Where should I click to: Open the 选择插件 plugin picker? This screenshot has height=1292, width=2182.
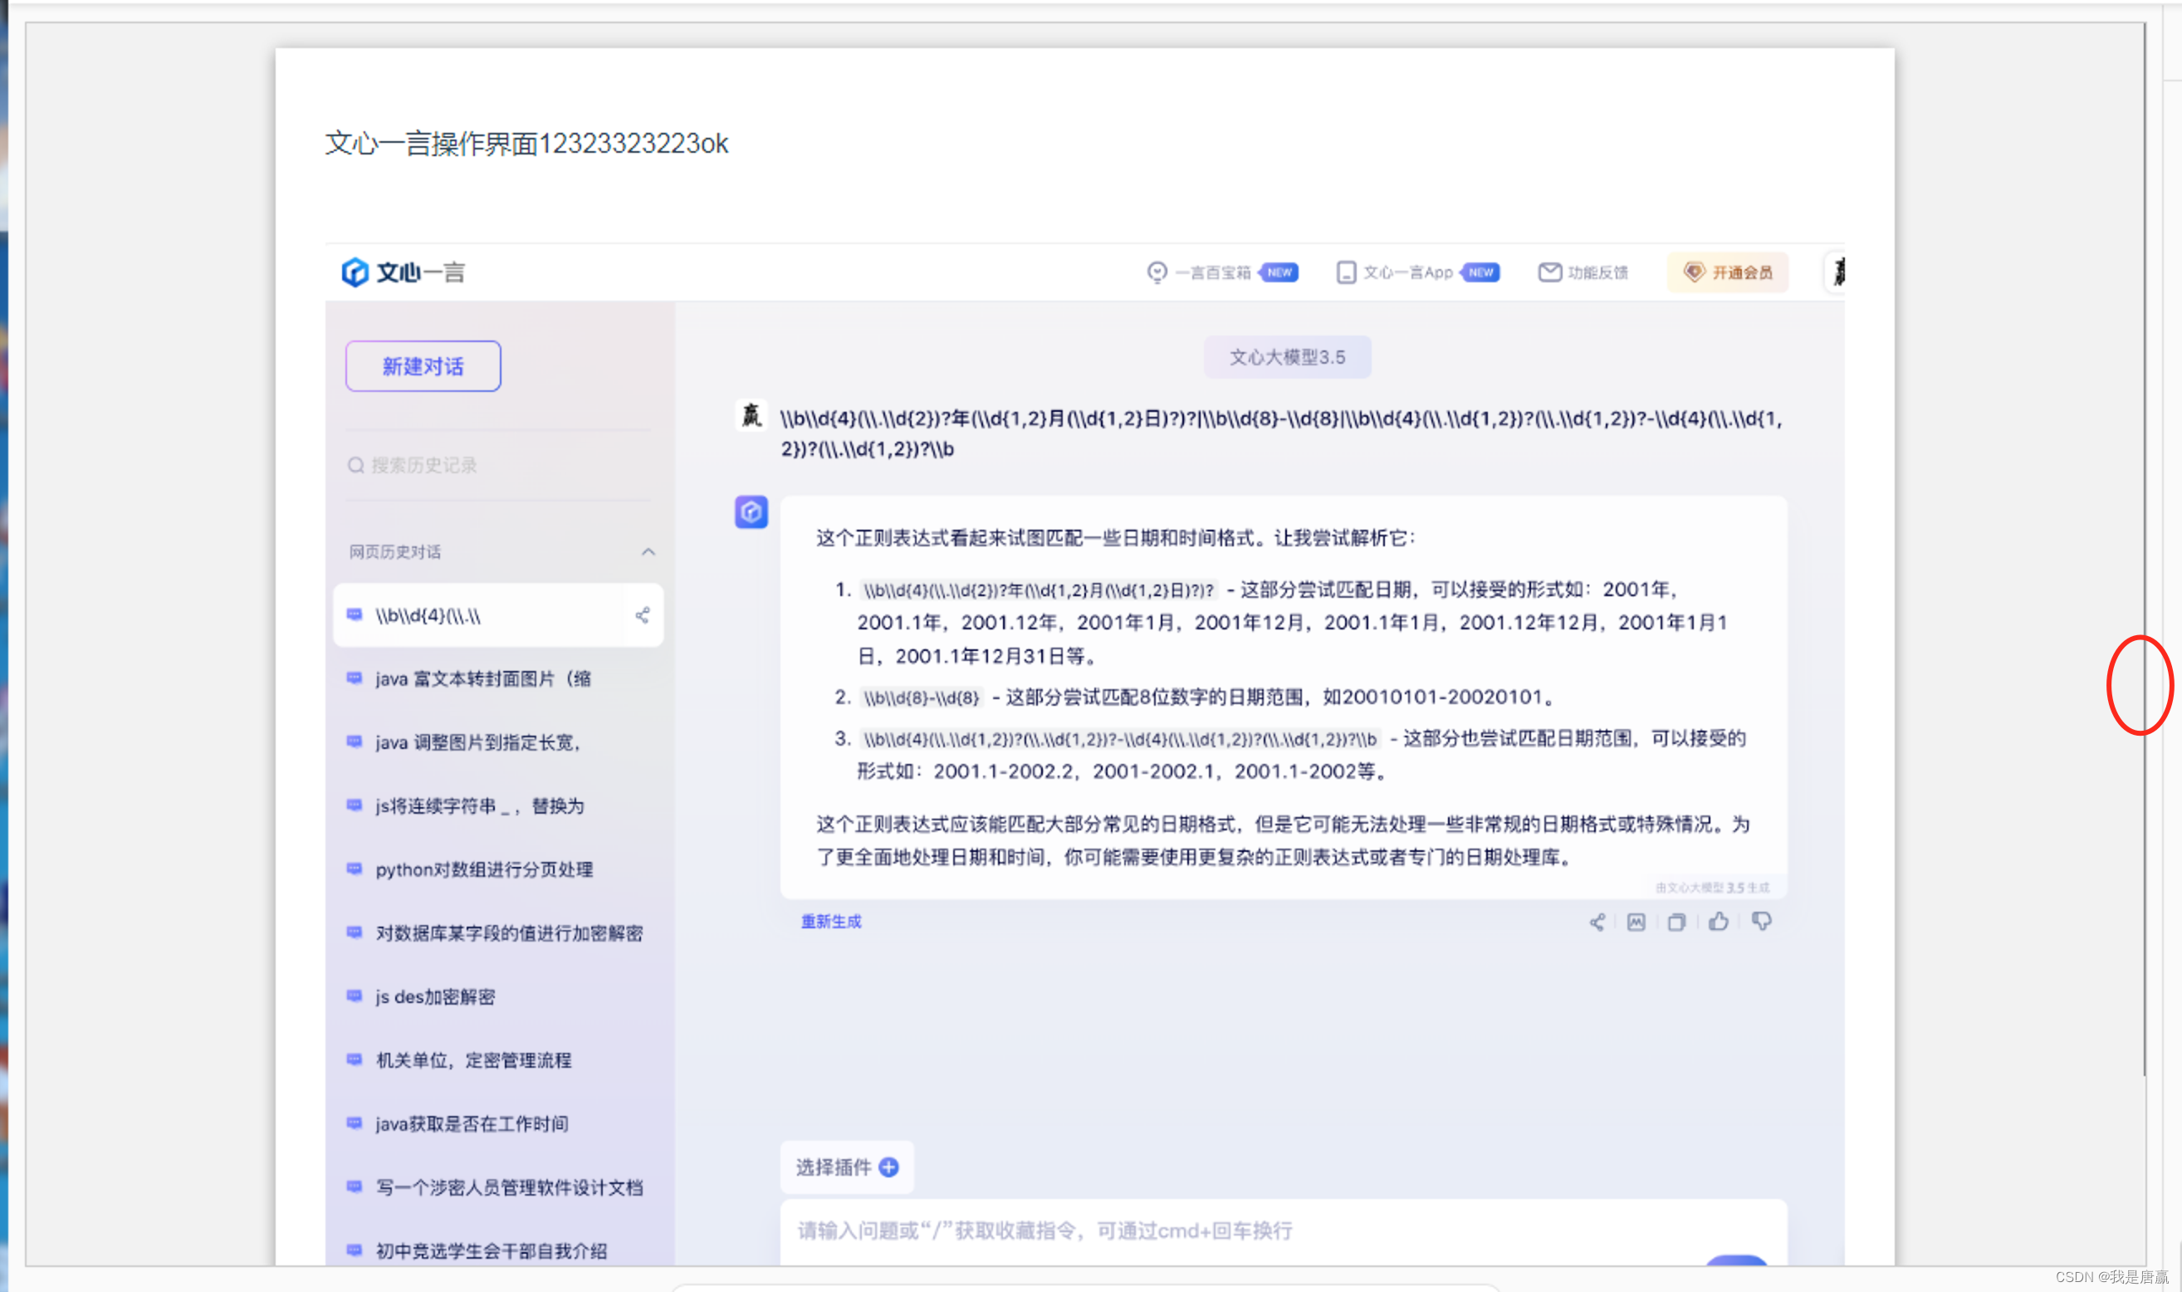click(847, 1167)
